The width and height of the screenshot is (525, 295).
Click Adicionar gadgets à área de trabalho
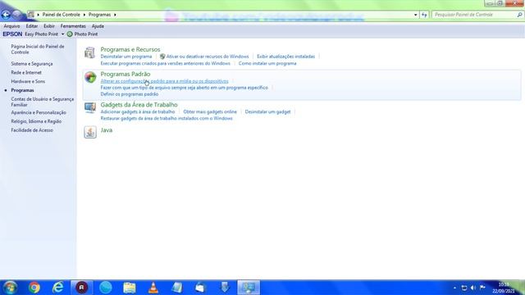coord(138,111)
